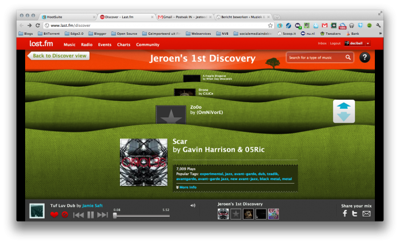
Task: Ban the track with the red ban icon
Action: tap(65, 214)
